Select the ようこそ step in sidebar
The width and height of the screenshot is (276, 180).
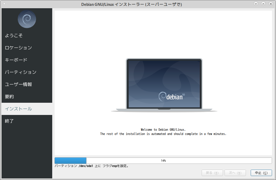tap(27, 36)
